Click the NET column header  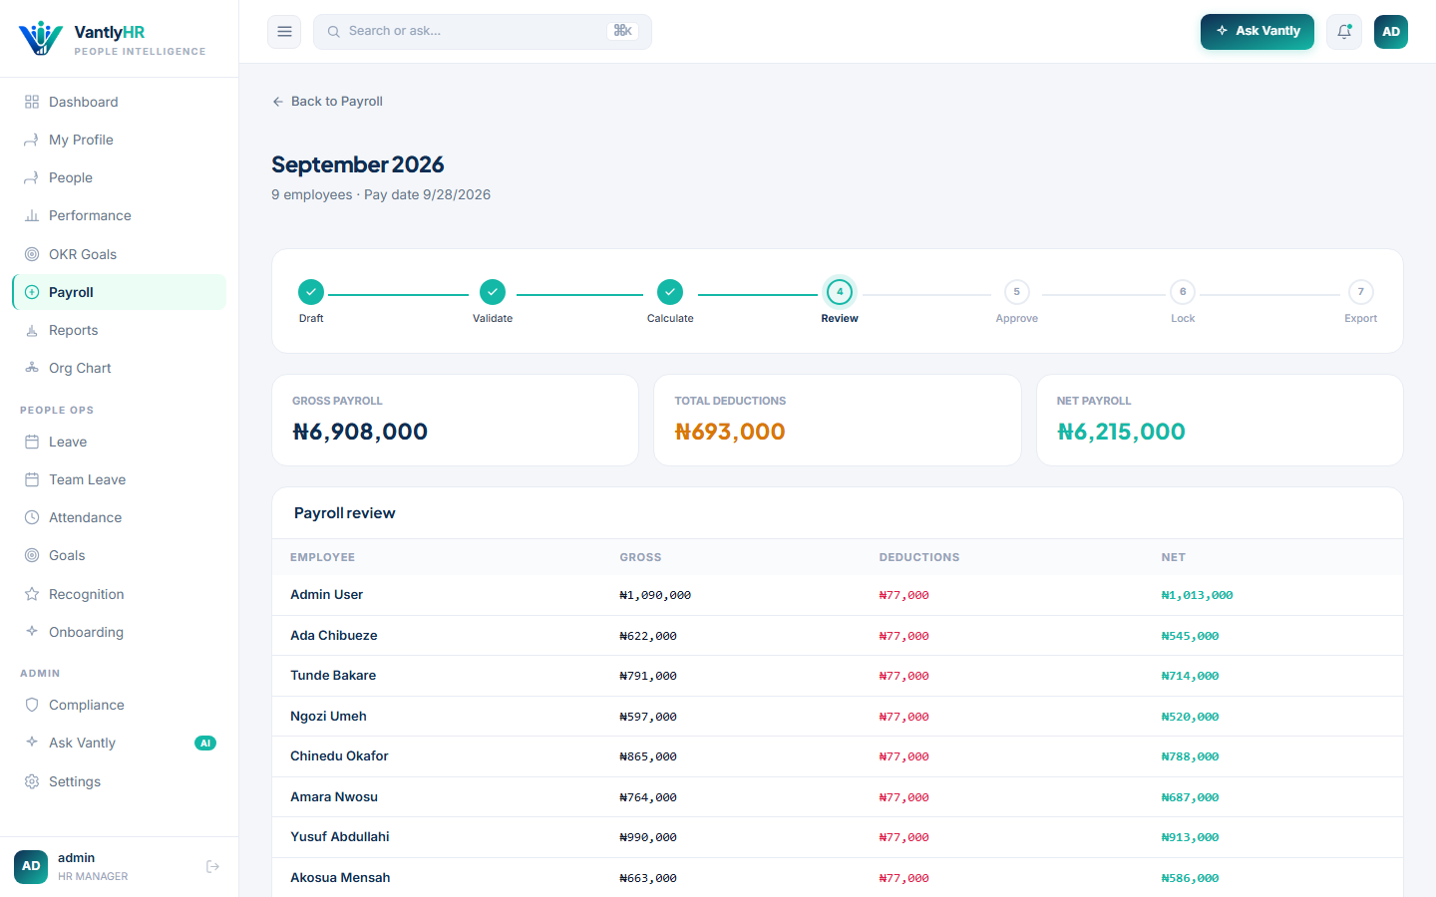click(1173, 557)
